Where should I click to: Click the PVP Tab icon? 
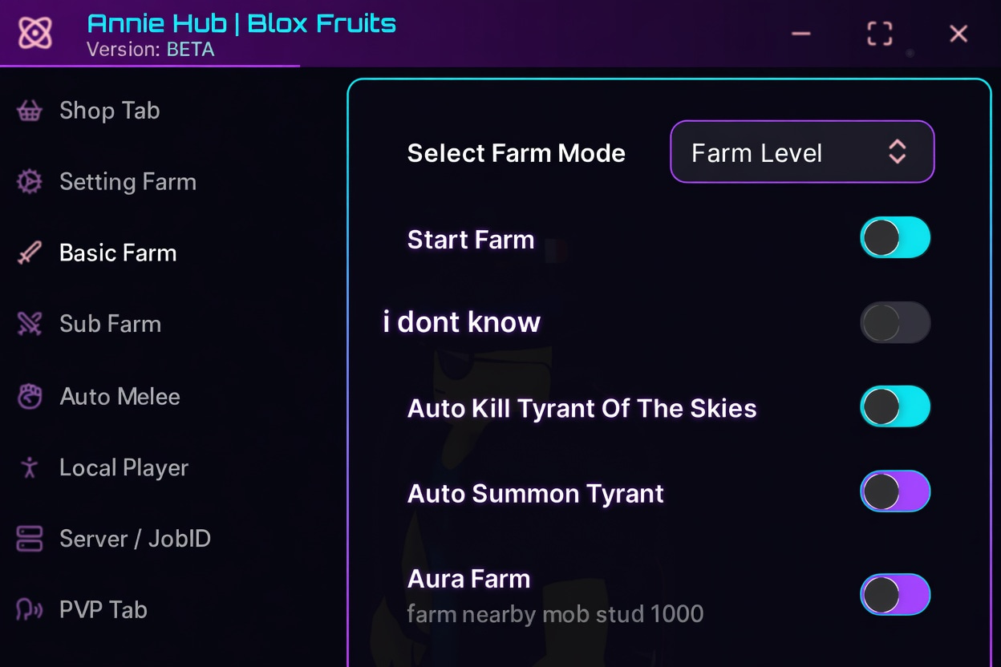pyautogui.click(x=30, y=610)
